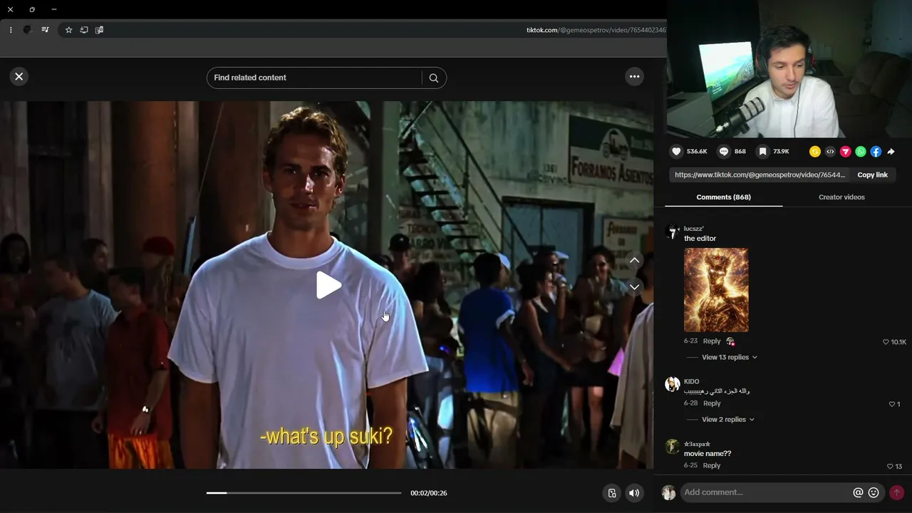Reply to KIDO's comment
This screenshot has width=912, height=513.
click(x=712, y=403)
